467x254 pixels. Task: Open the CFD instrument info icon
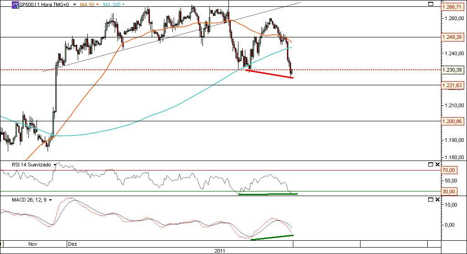(15, 5)
